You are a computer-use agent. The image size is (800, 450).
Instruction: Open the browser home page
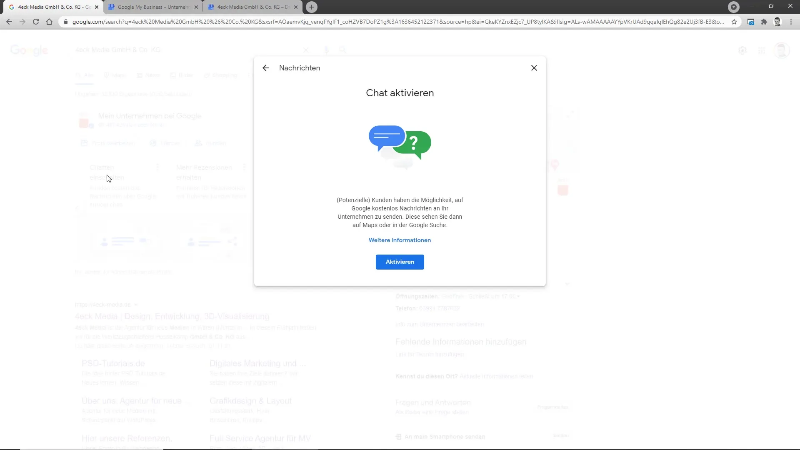49,22
